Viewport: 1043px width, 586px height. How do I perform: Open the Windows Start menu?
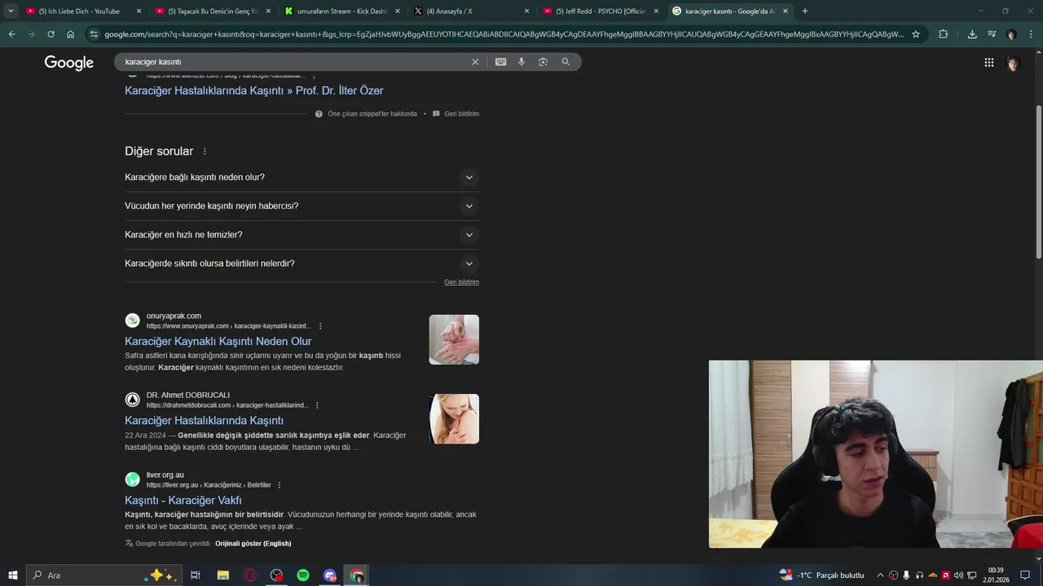pos(12,575)
